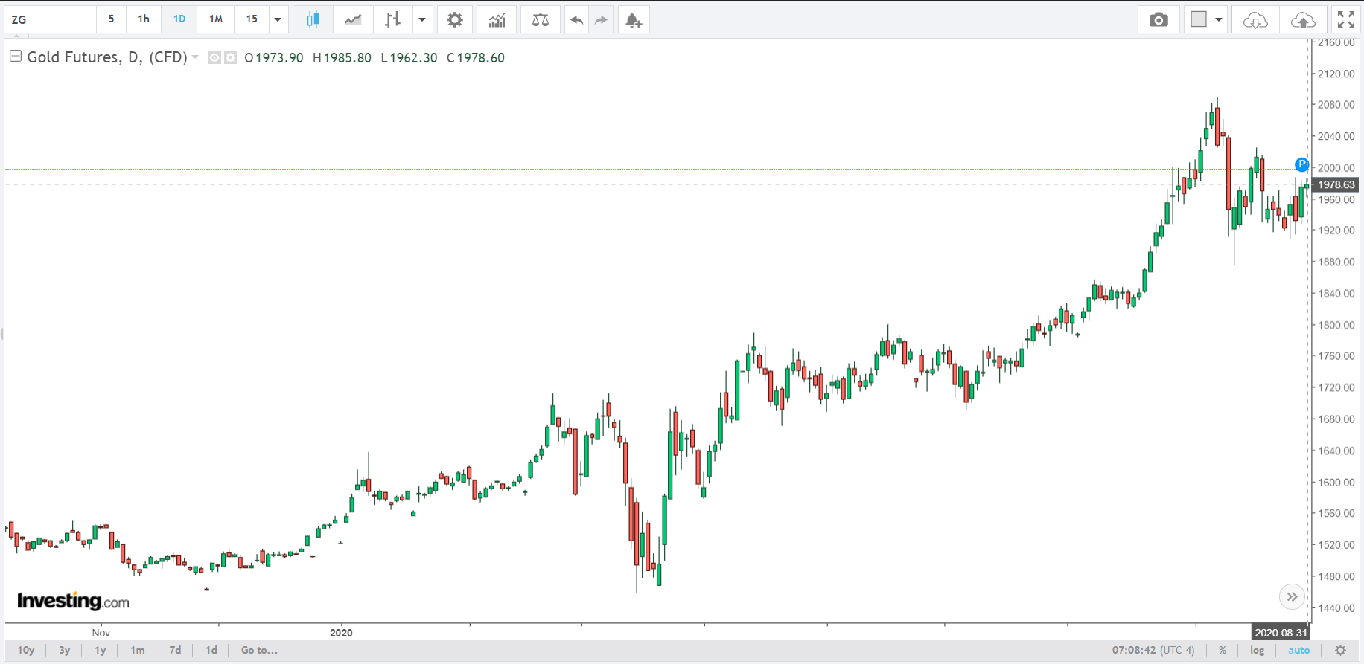Set range to 7d
Viewport: 1364px width, 664px height.
click(x=175, y=651)
